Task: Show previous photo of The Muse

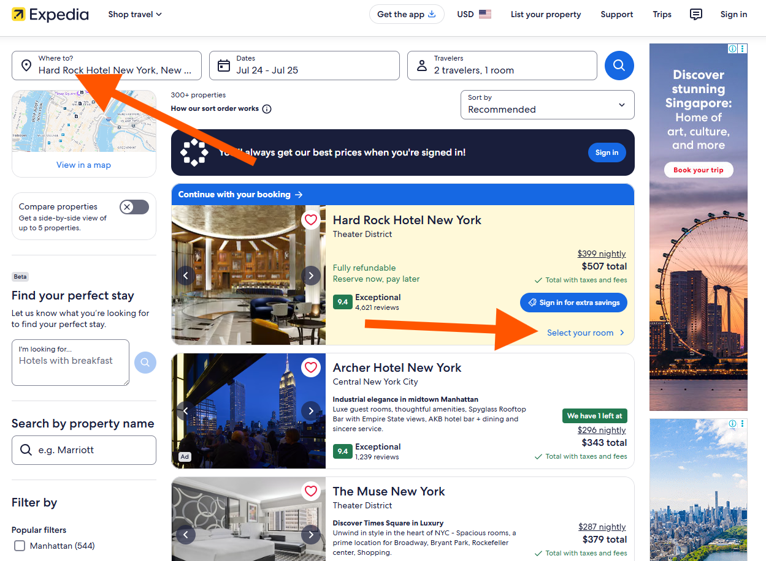Action: [186, 535]
